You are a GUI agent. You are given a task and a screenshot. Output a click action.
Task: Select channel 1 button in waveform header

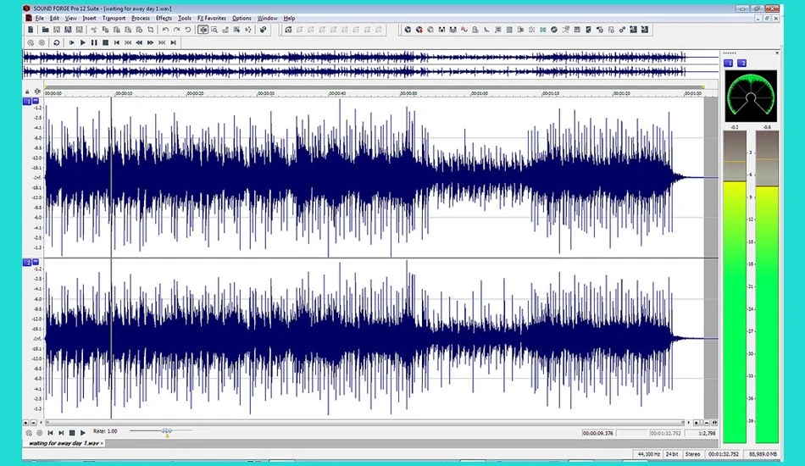tap(27, 102)
